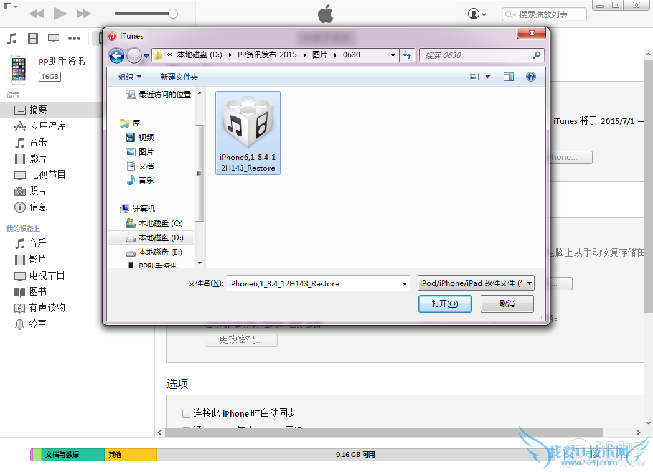Select 摘要 in the iTunes sidebar
Viewport: 653px width, 472px height.
point(51,110)
